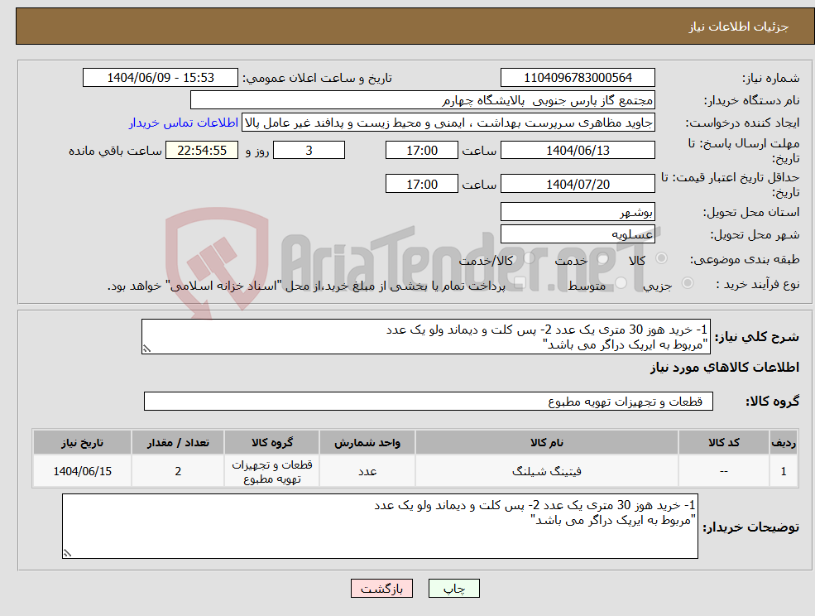Click the تاریخ نیاز column header
The image size is (815, 616).
[x=82, y=442]
